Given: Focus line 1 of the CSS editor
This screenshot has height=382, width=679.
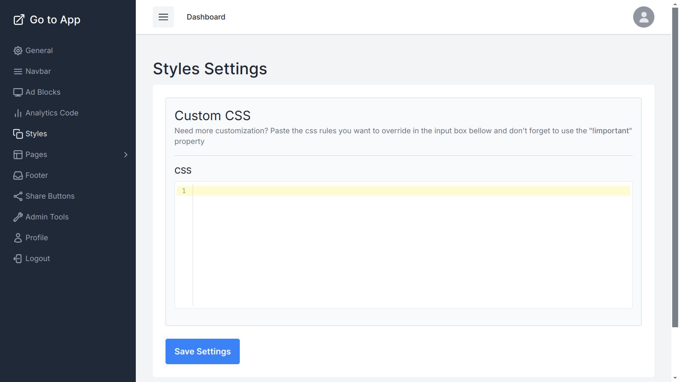Looking at the screenshot, I should [411, 191].
